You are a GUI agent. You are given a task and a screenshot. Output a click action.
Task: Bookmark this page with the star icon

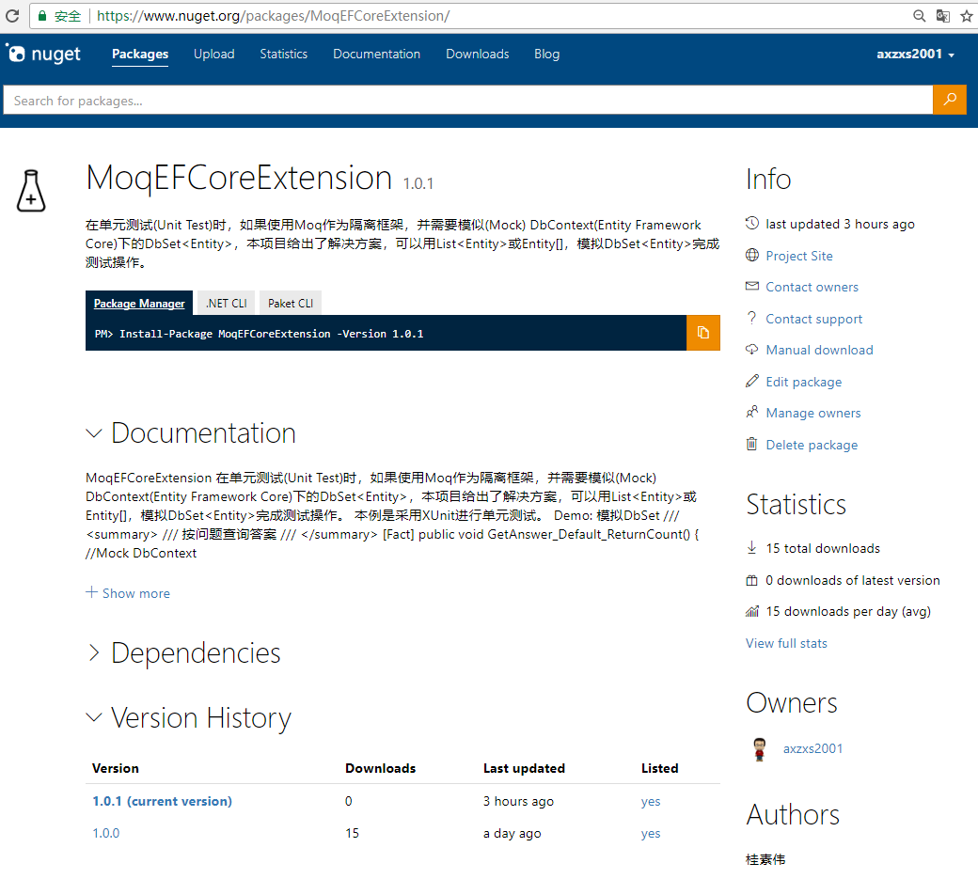966,16
